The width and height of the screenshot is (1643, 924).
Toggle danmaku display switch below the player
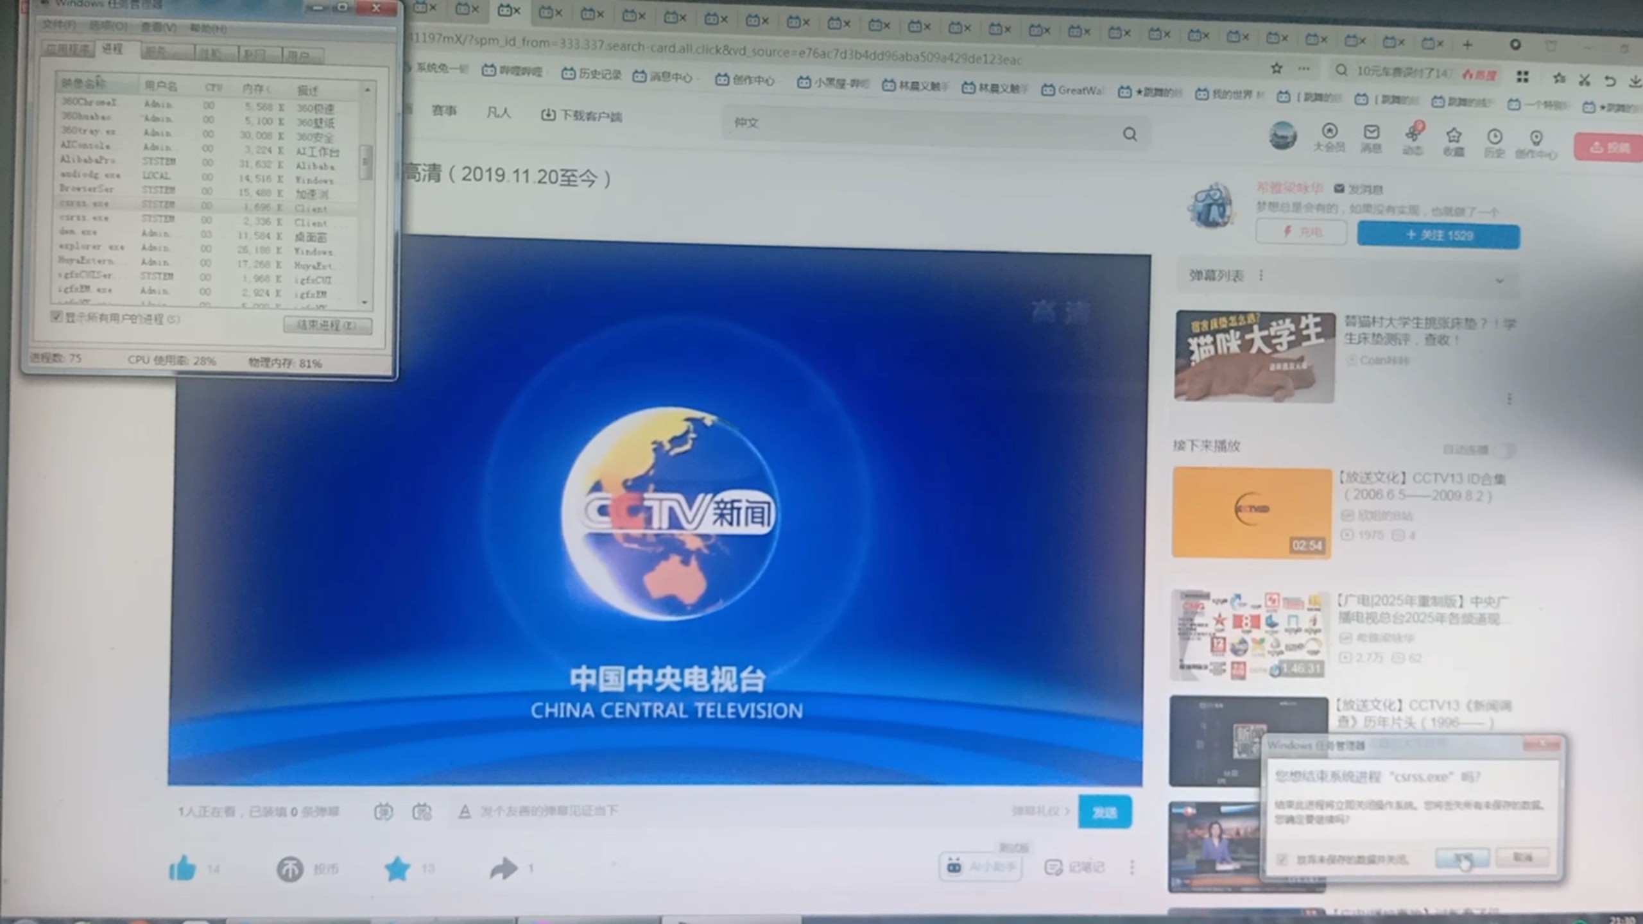[x=383, y=812]
